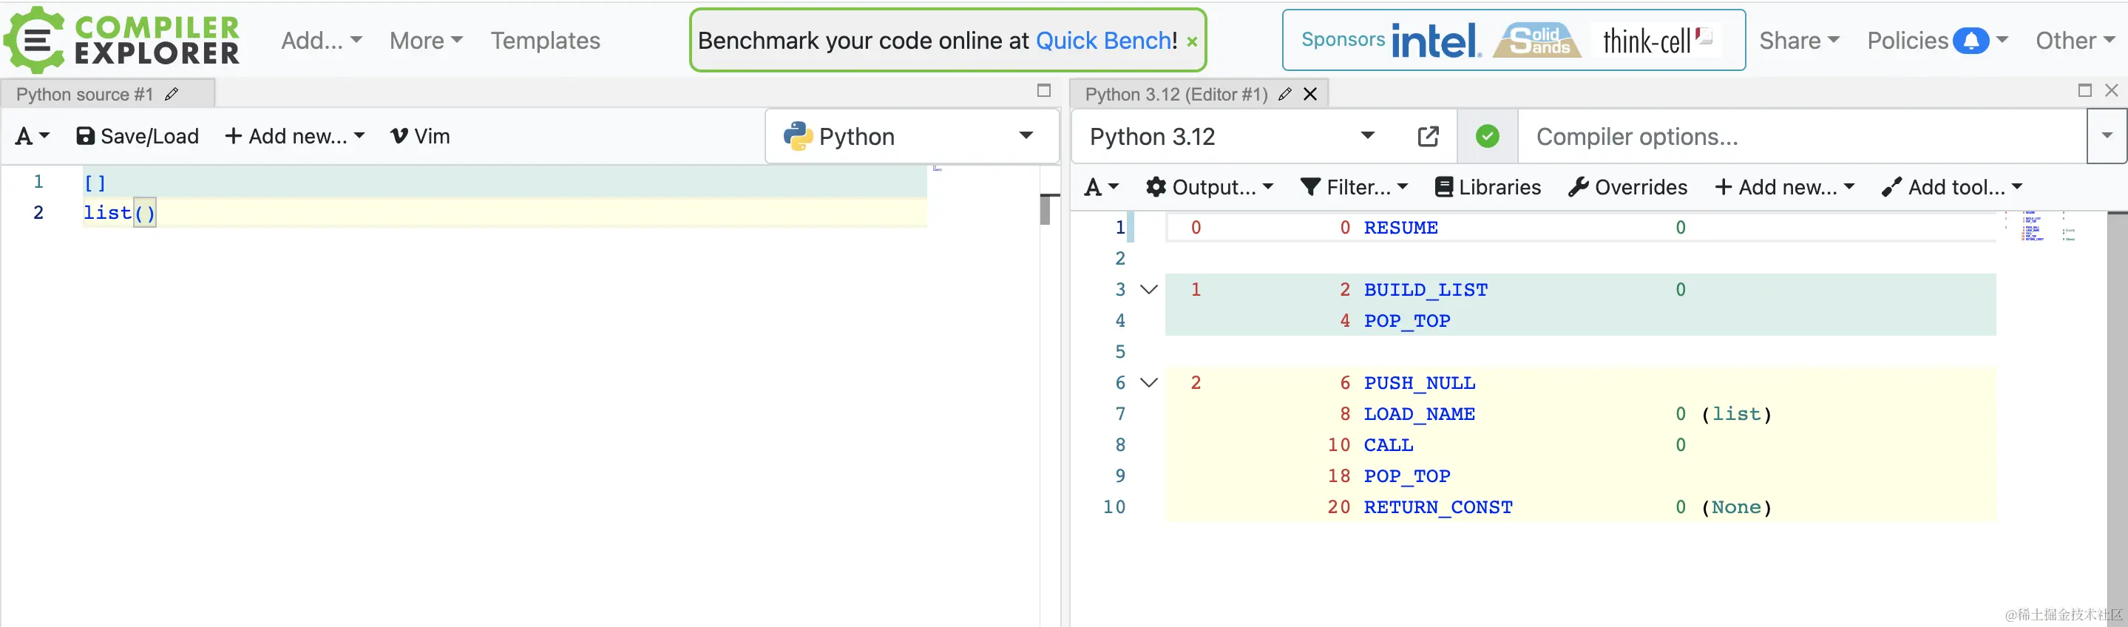Screen dimensions: 2128x627
Task: Open the More menu
Action: click(x=425, y=41)
